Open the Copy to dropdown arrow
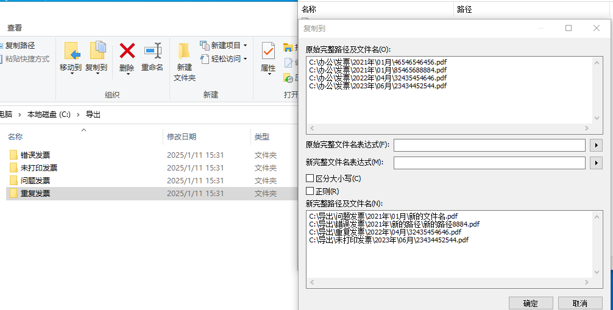Image resolution: width=613 pixels, height=310 pixels. [x=97, y=74]
